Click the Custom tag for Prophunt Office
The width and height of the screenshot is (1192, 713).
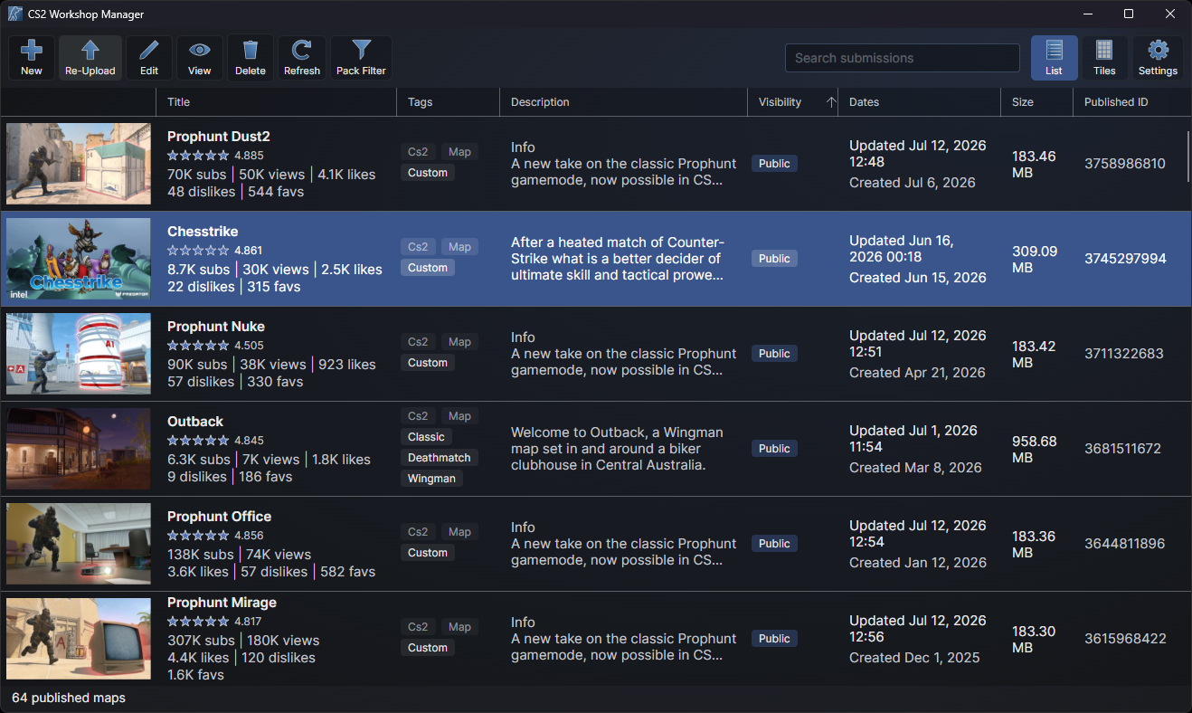tap(428, 553)
